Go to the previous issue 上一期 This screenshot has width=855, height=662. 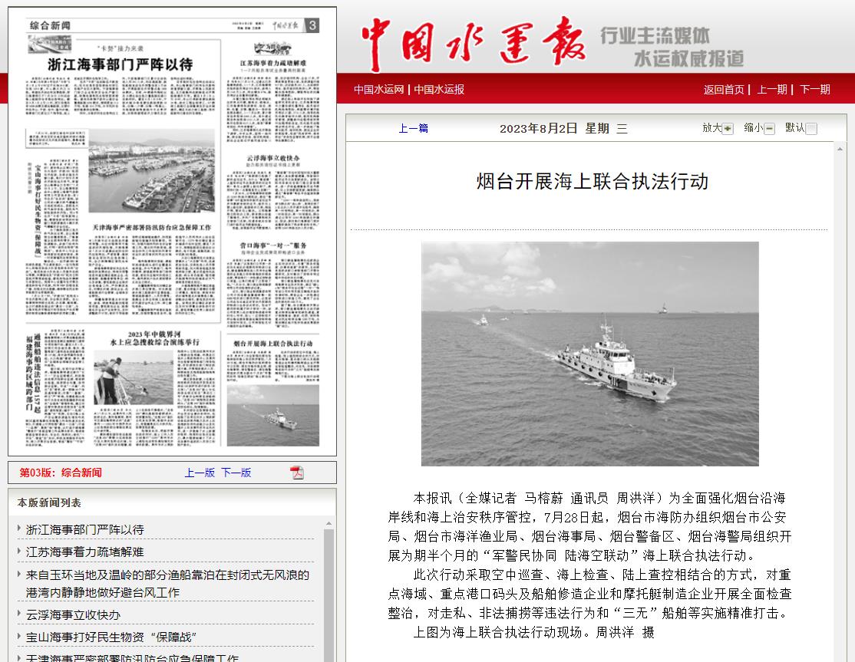point(771,89)
